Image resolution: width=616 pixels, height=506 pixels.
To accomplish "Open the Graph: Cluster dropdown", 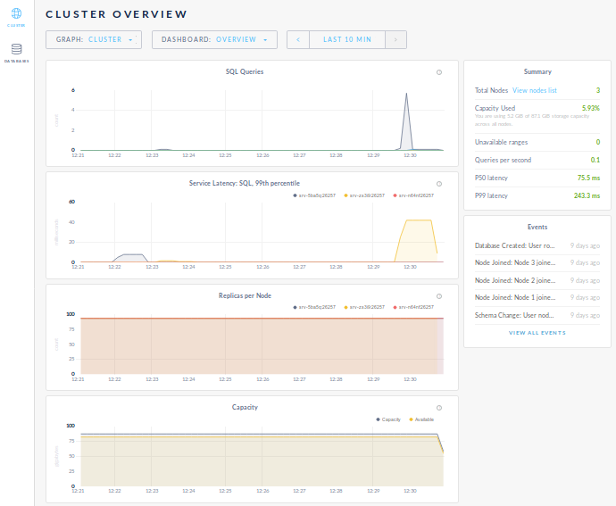I will (x=94, y=39).
